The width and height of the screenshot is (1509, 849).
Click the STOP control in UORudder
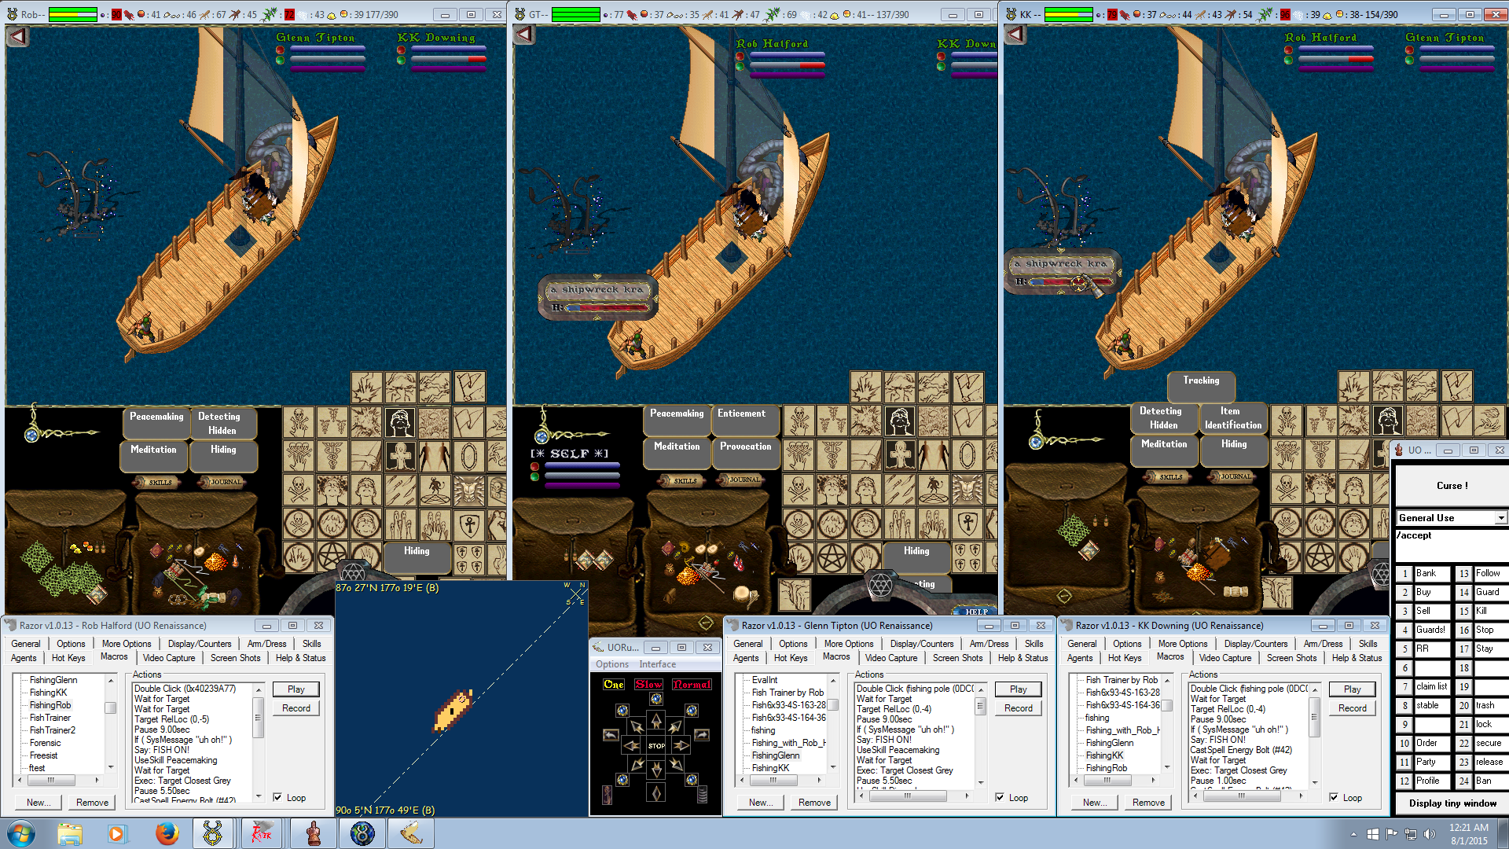click(x=656, y=745)
